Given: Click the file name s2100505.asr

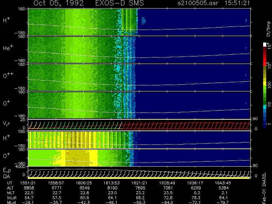Looking at the screenshot, I should click(x=198, y=3).
